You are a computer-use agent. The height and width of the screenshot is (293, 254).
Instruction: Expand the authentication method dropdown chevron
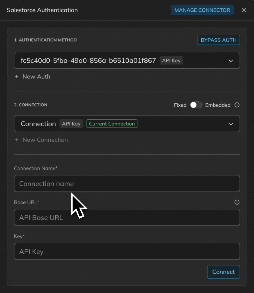231,60
